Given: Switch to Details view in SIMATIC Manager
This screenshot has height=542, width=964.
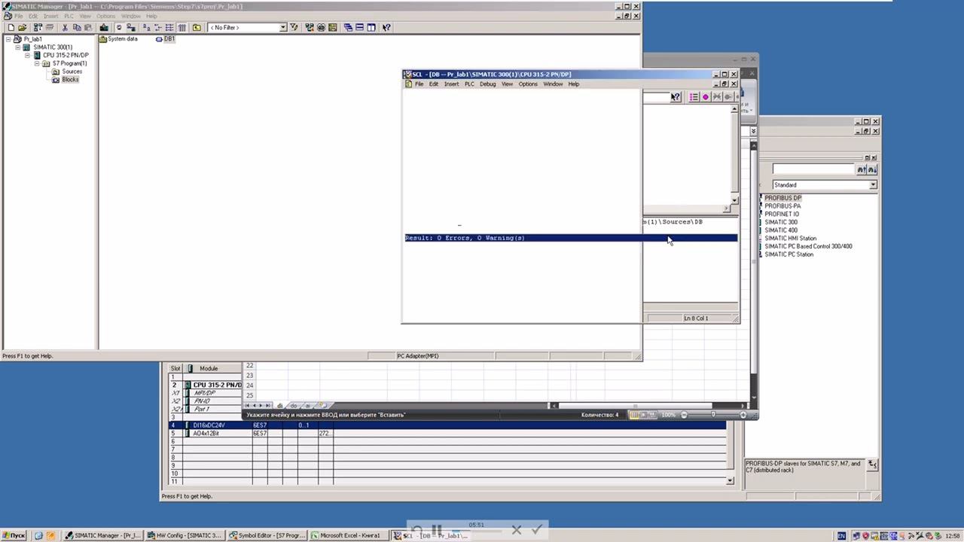Looking at the screenshot, I should [182, 27].
